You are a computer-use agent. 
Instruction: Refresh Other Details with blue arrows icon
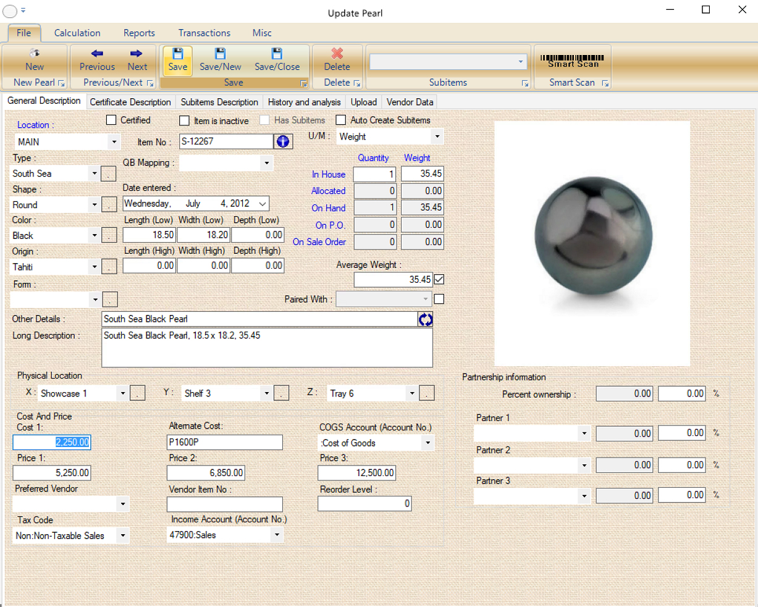tap(426, 319)
